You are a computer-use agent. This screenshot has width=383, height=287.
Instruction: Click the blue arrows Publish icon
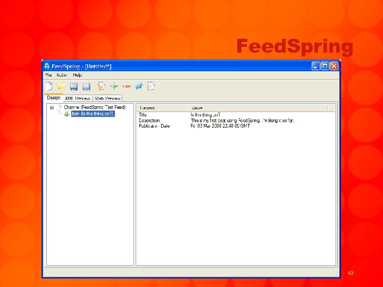[139, 86]
